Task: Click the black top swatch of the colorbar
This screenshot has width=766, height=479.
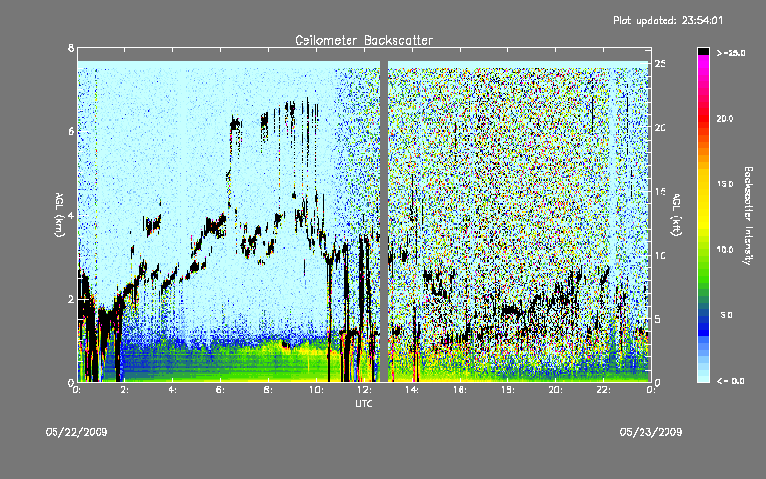Action: coord(703,51)
